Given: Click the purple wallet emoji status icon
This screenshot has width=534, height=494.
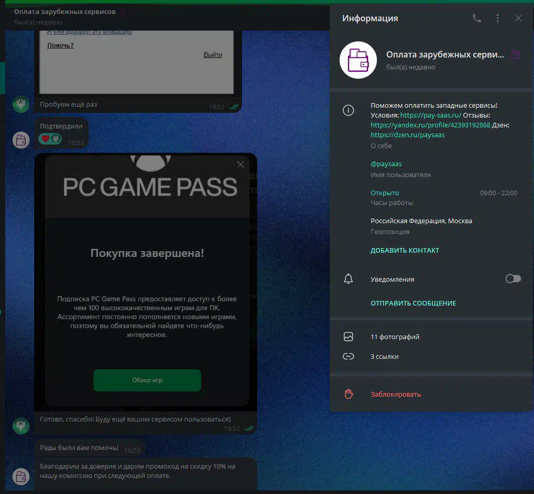Looking at the screenshot, I should point(515,54).
